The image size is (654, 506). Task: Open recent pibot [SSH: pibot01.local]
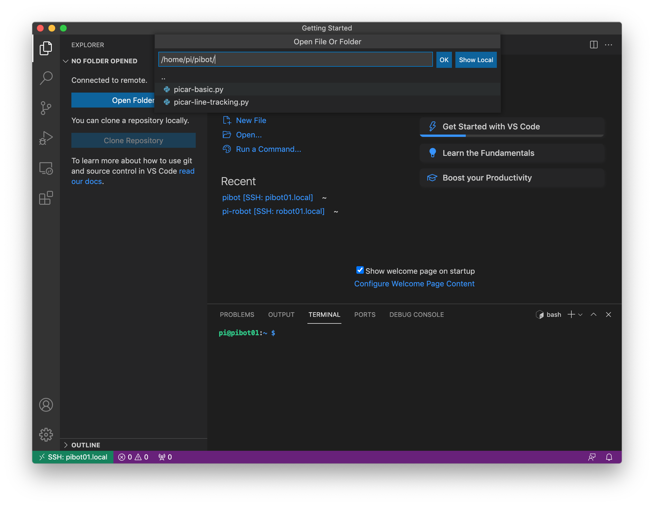pyautogui.click(x=267, y=198)
